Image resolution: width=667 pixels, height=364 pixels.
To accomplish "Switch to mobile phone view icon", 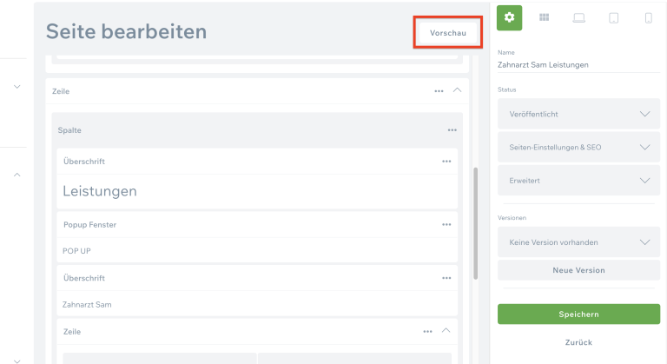I will [648, 17].
